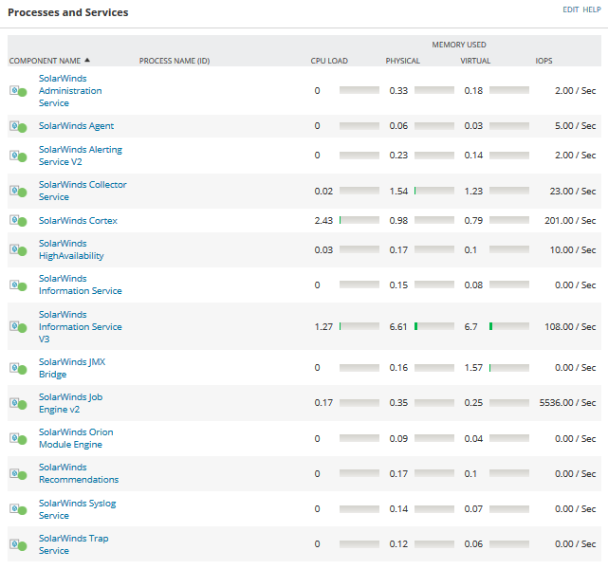This screenshot has height=569, width=608.
Task: Click IOPS value 201.00 / Sec
Action: (x=570, y=221)
